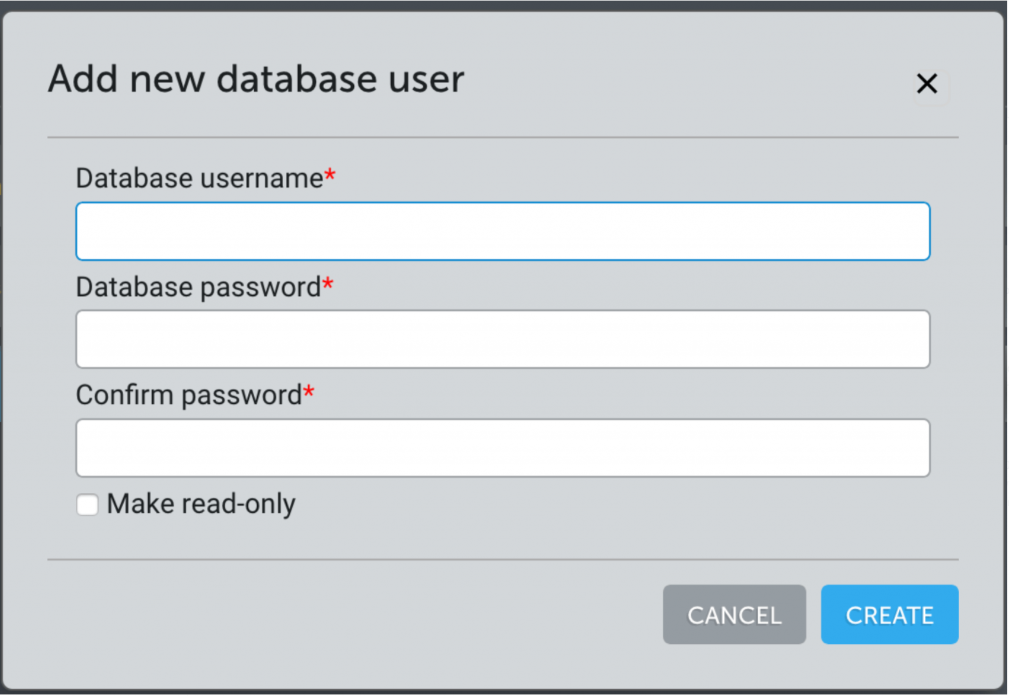Click the Database username input field
Screen dimensions: 1009x696
click(503, 231)
